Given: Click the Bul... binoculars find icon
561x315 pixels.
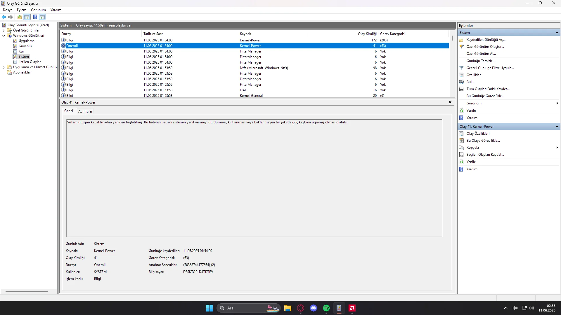Looking at the screenshot, I should (x=461, y=82).
